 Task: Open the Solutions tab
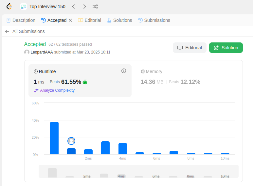119,20
